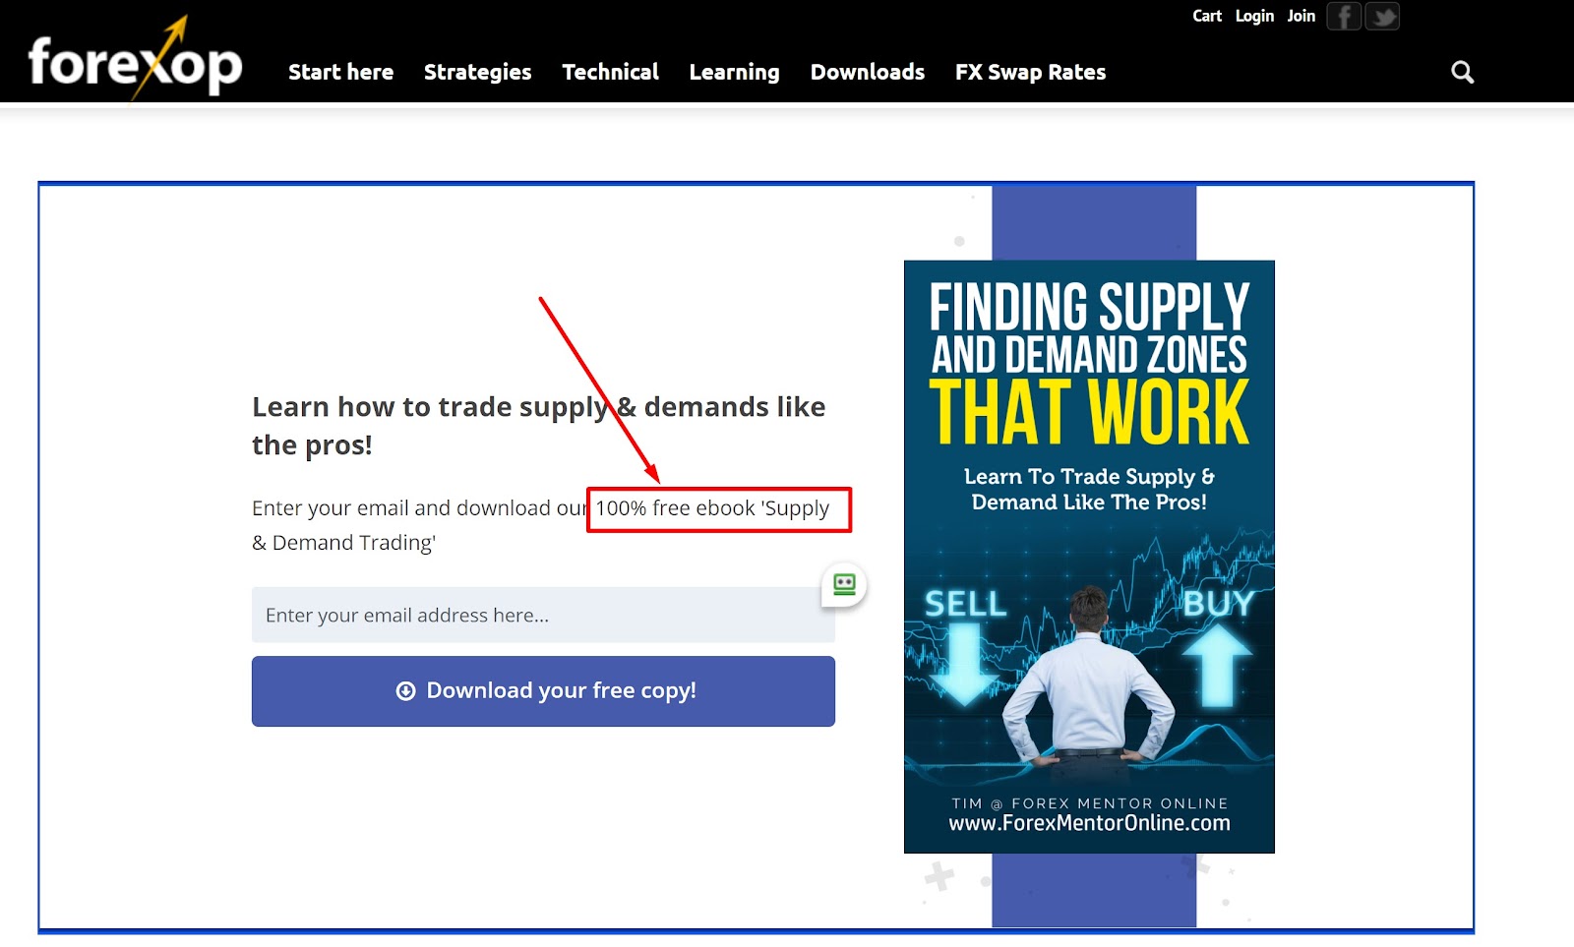Screen dimensions: 1574x947
Task: Focus the email address input field
Action: click(x=543, y=615)
